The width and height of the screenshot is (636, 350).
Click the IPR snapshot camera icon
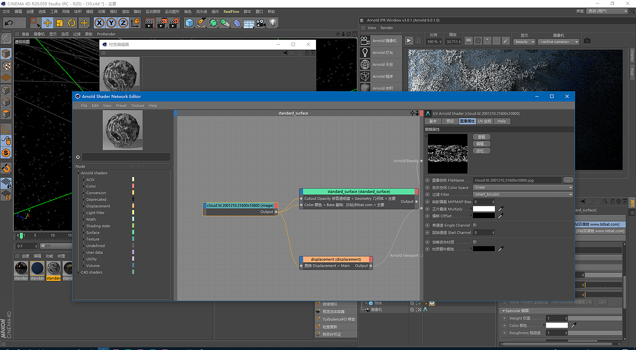[587, 41]
